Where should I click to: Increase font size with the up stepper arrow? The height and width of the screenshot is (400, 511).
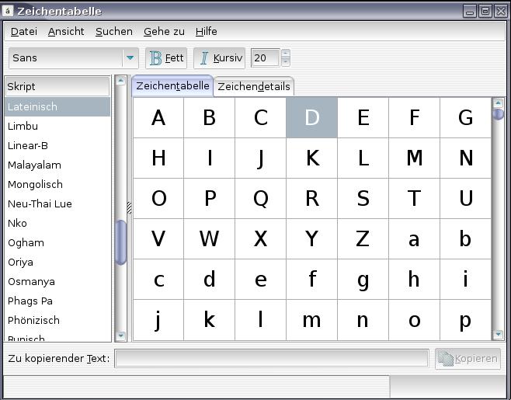click(x=286, y=53)
